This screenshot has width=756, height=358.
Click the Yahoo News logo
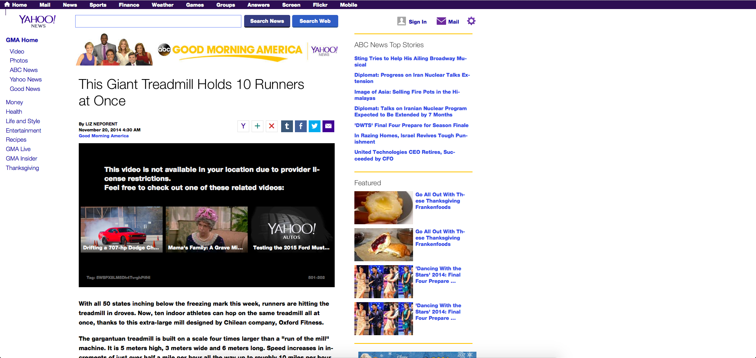37,21
